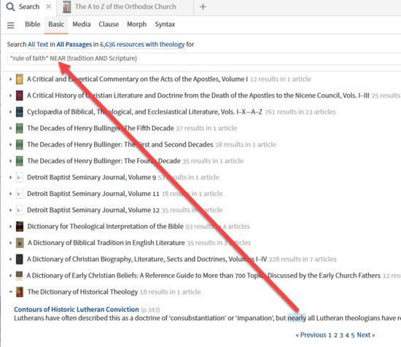Expand Bullinger's First and Second Decades results
401x347 pixels.
(x=10, y=144)
